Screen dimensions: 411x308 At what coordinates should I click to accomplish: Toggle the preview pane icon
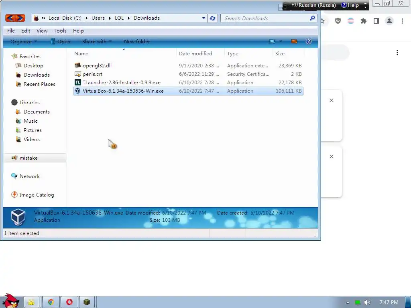[x=294, y=41]
